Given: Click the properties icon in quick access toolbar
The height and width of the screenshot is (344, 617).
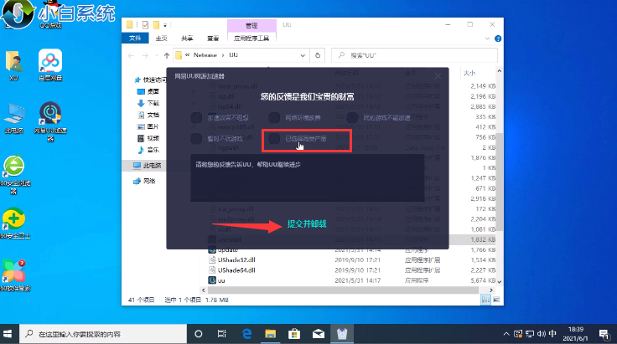Looking at the screenshot, I should [x=145, y=25].
